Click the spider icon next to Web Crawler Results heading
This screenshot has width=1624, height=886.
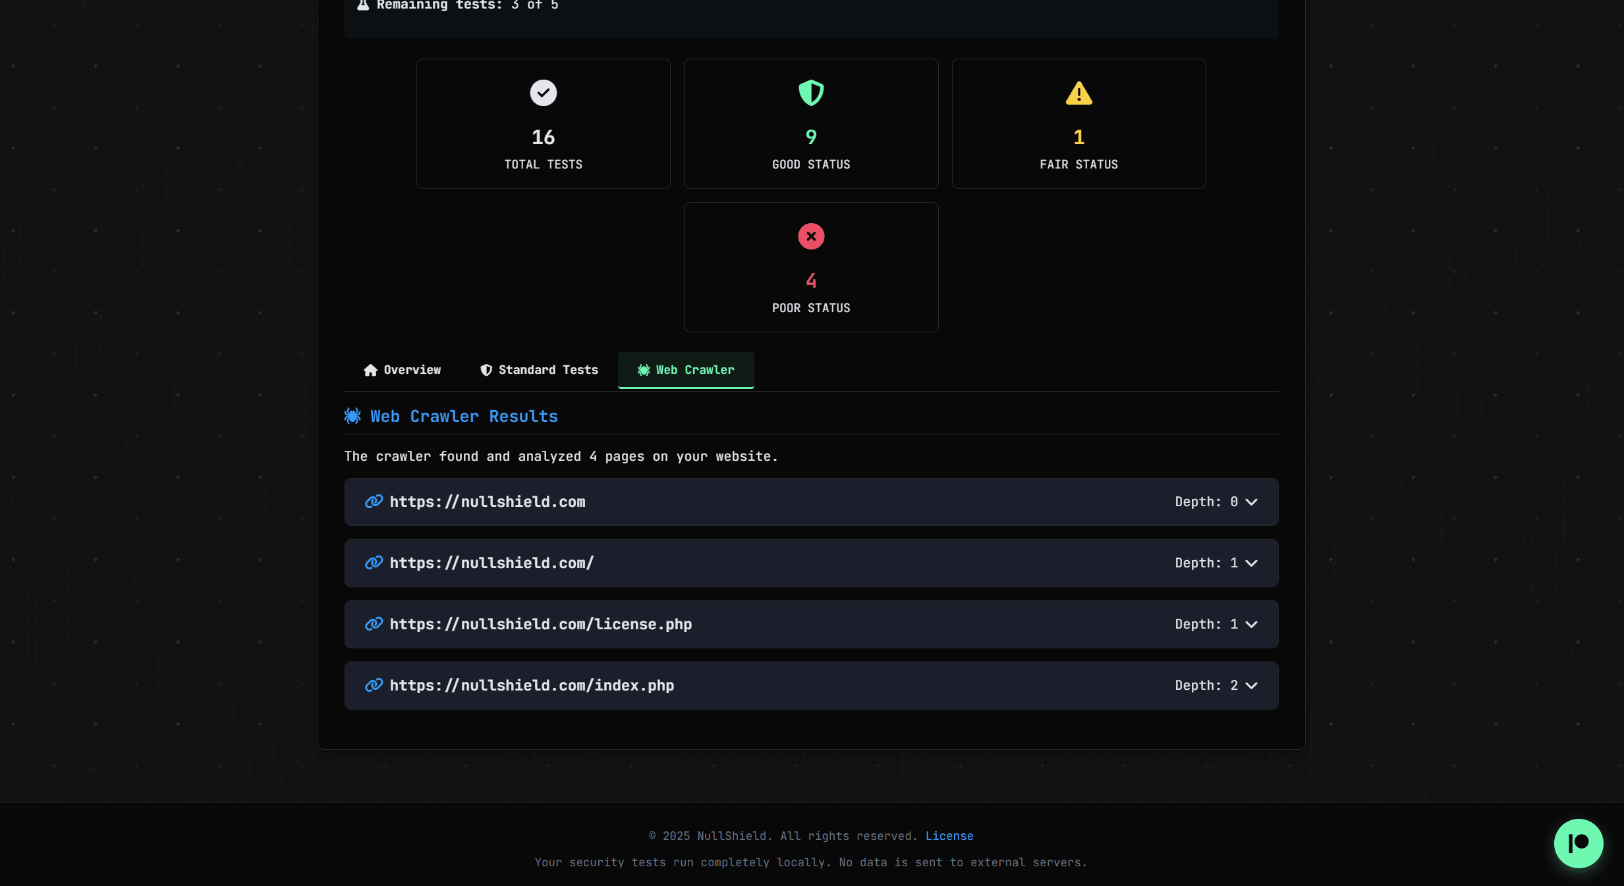pyautogui.click(x=352, y=416)
